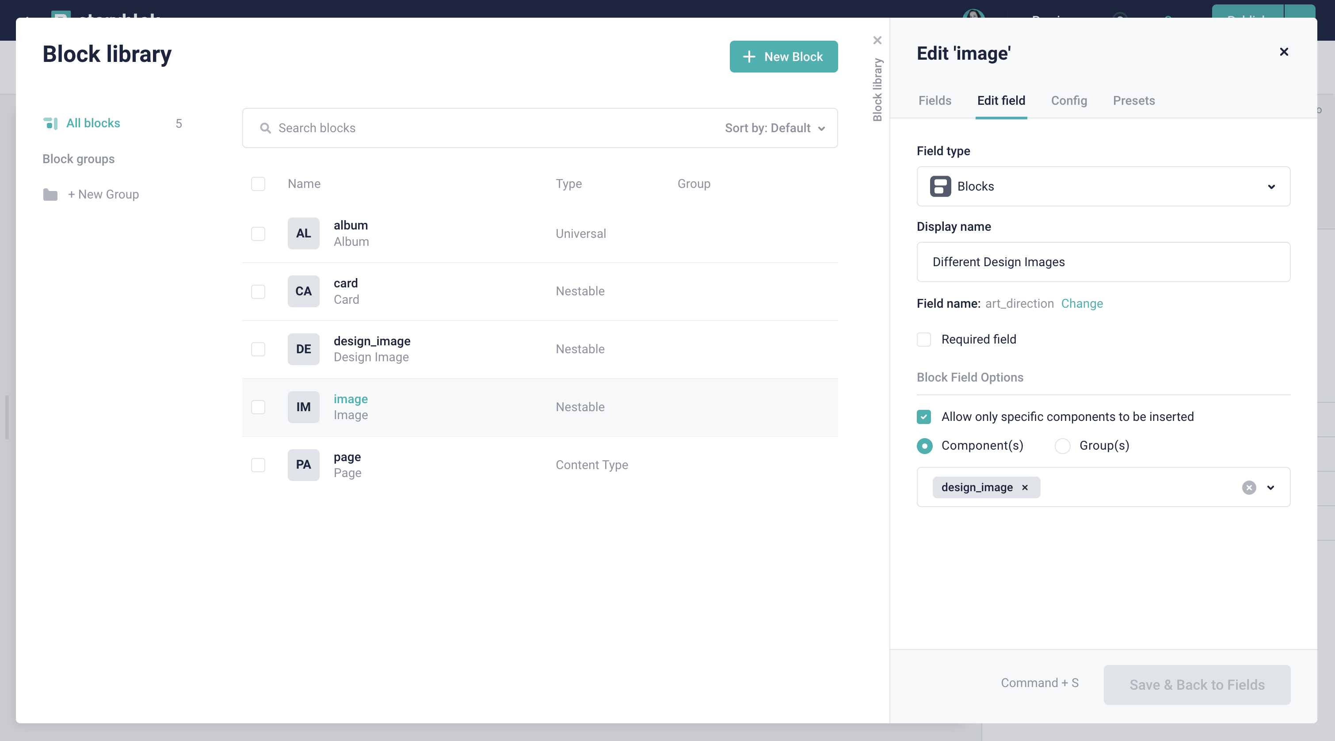
Task: Remove the design_image tag with x
Action: pos(1025,488)
